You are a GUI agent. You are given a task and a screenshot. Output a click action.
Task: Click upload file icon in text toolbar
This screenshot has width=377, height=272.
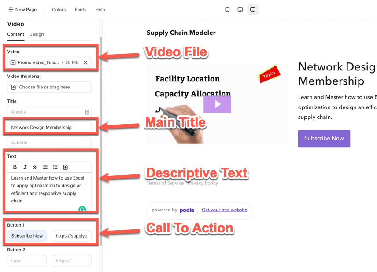66,167
